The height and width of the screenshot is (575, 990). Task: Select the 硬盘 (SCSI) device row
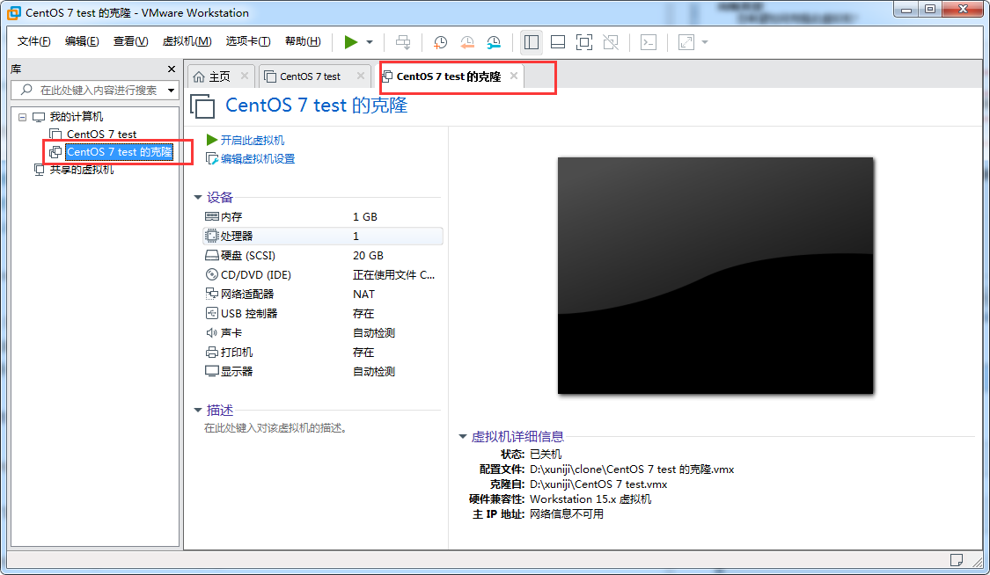(322, 255)
